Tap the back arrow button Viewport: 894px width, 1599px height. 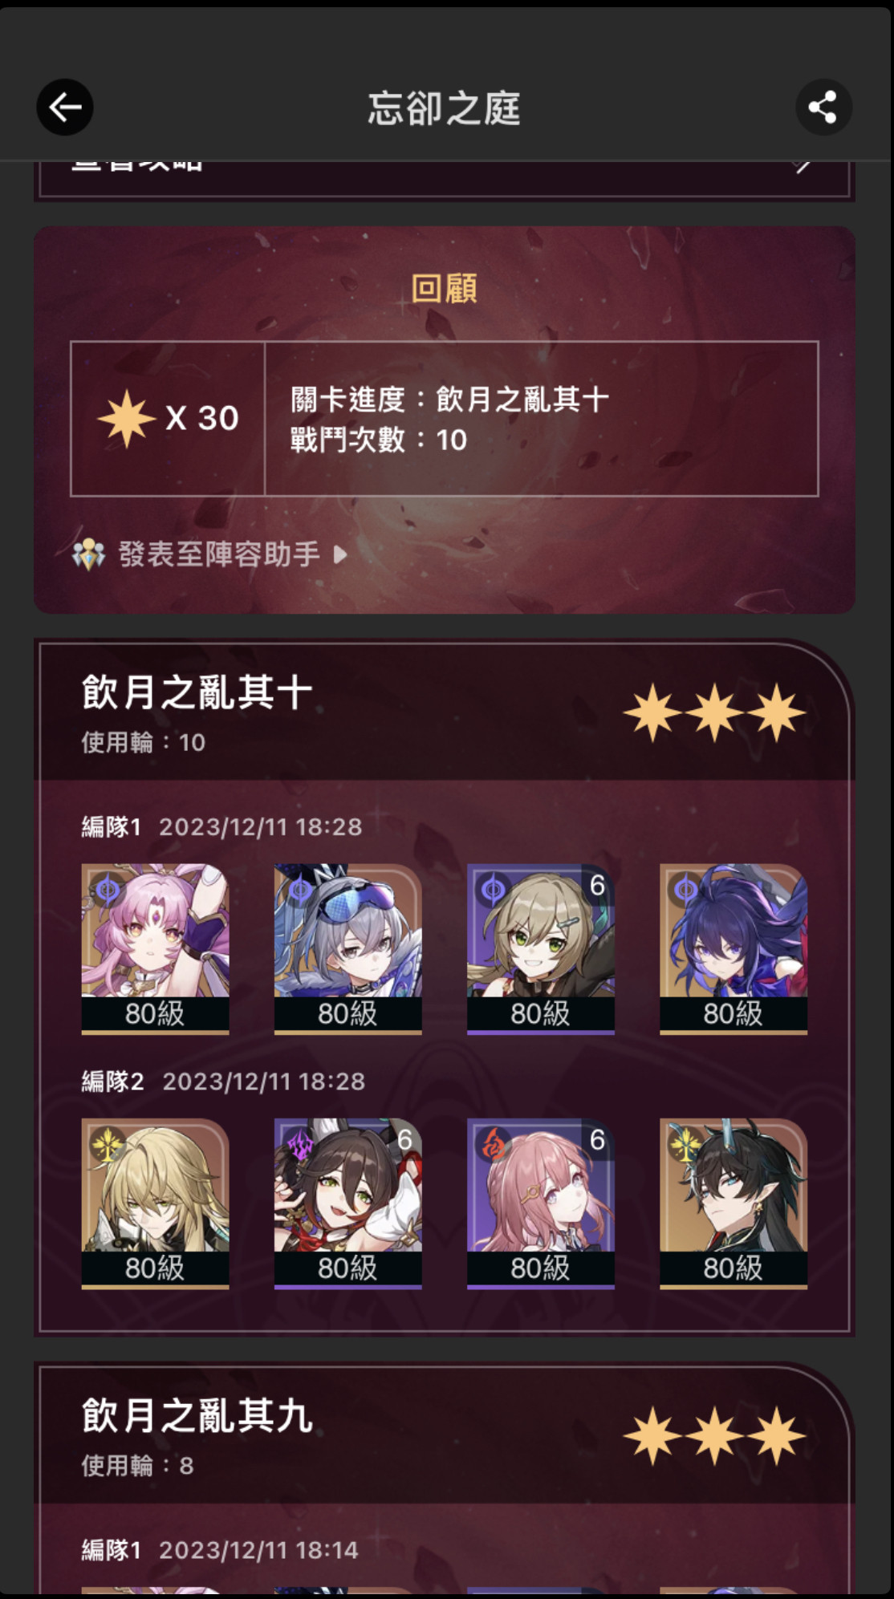tap(65, 108)
